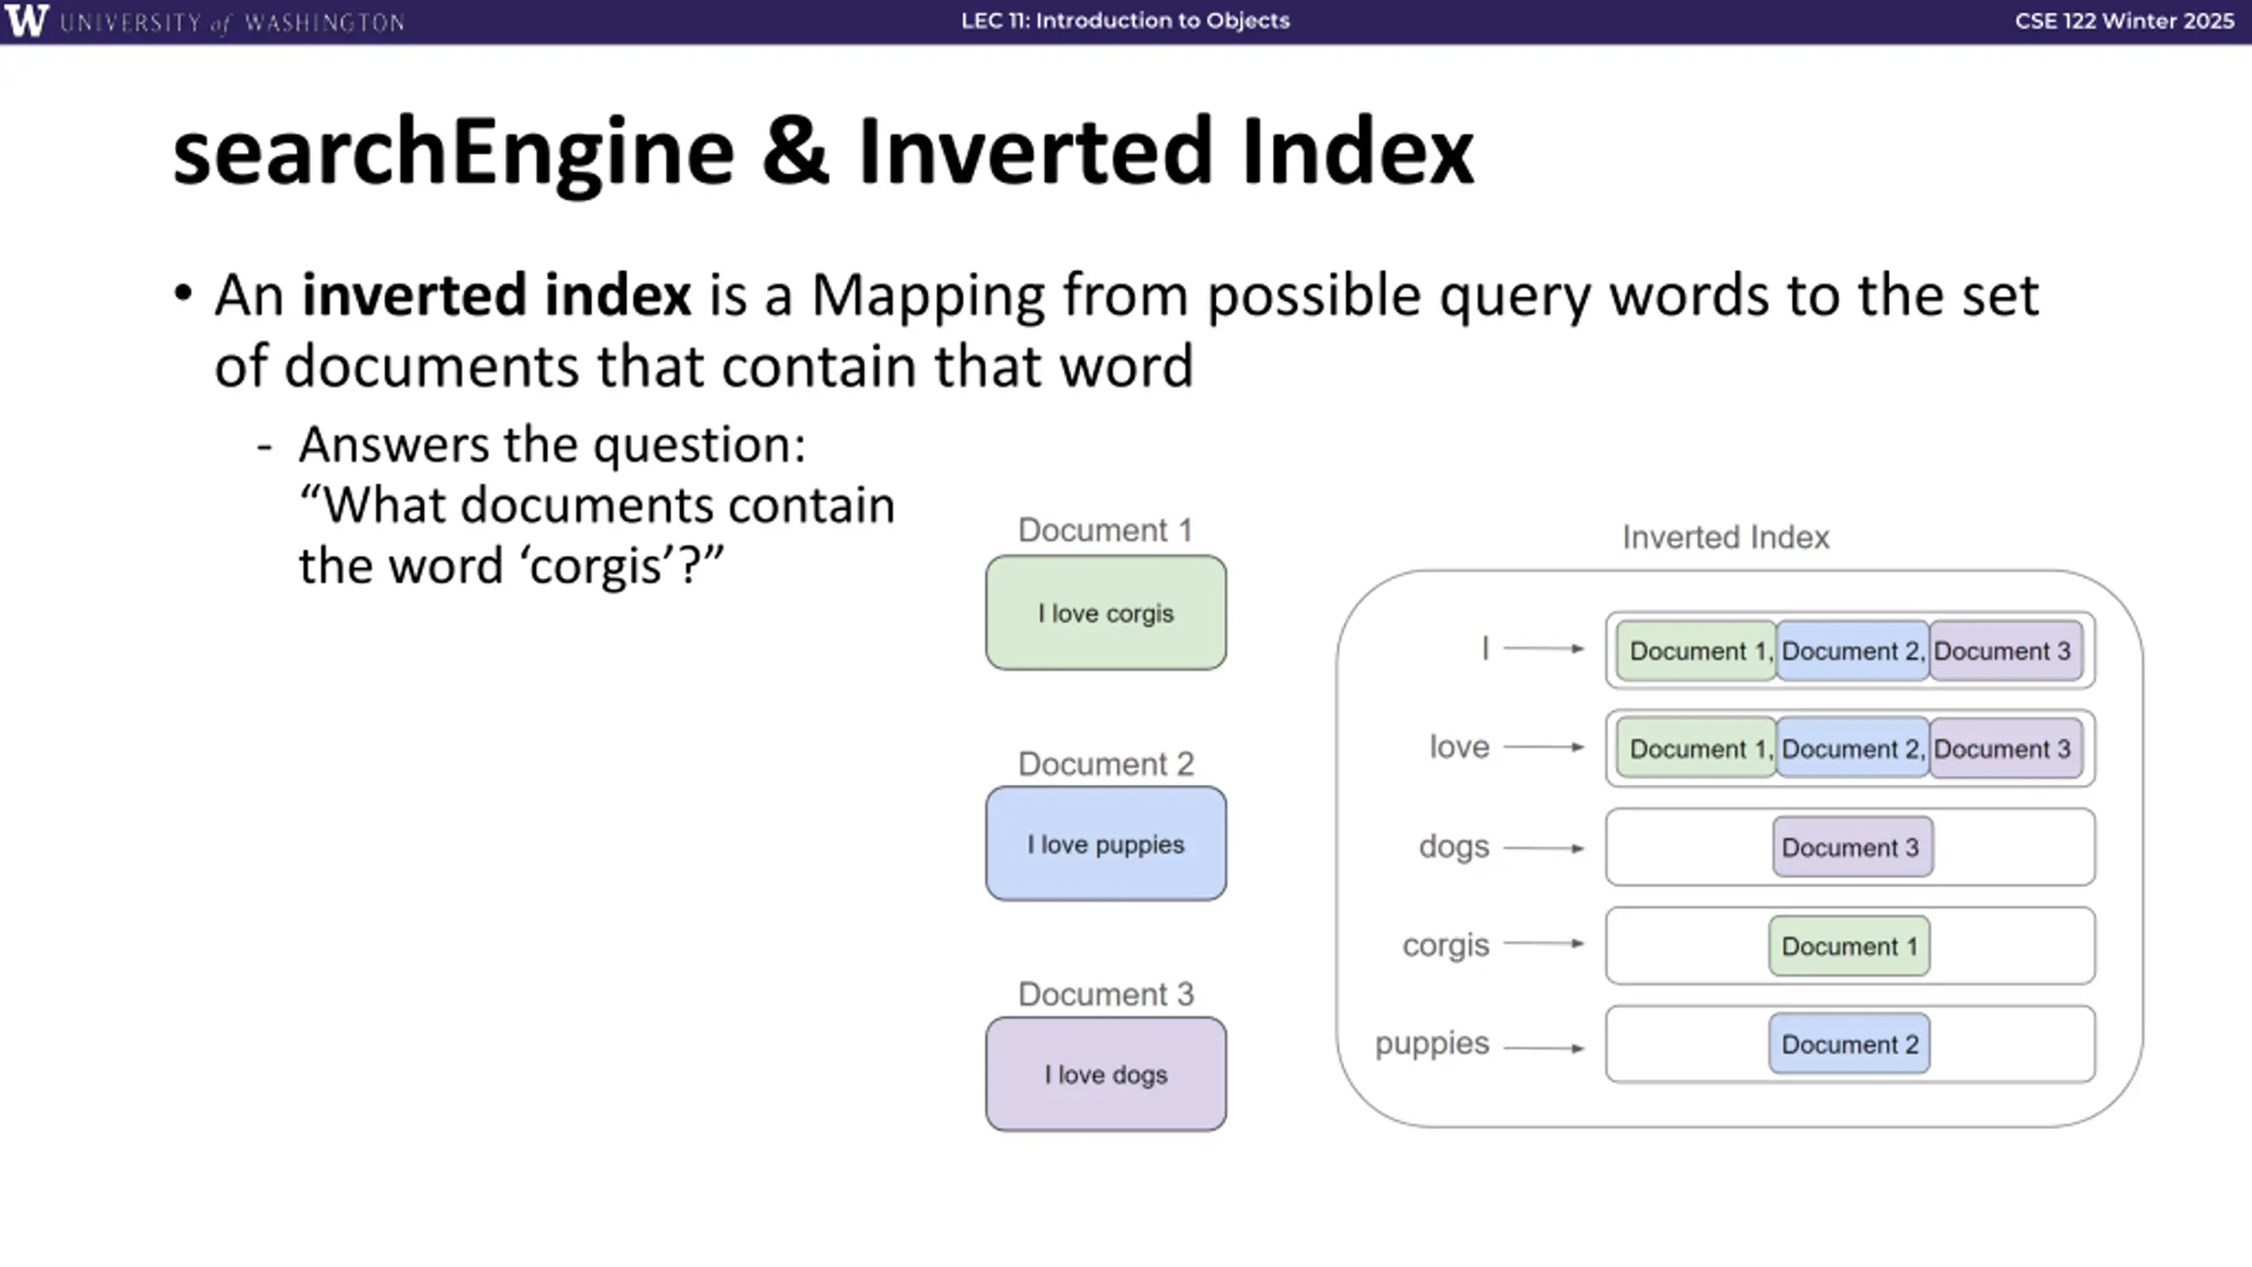Image resolution: width=2252 pixels, height=1267 pixels.
Task: Select the Document 1 chip in the "corgis" row
Action: (1849, 946)
